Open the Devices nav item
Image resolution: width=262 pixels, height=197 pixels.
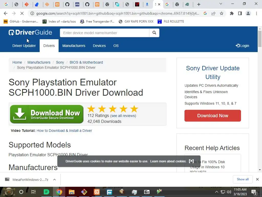tap(99, 46)
